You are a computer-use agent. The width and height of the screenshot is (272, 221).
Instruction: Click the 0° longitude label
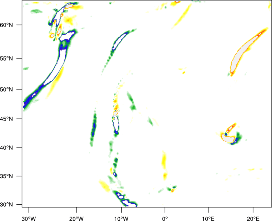pyautogui.click(x=165, y=219)
